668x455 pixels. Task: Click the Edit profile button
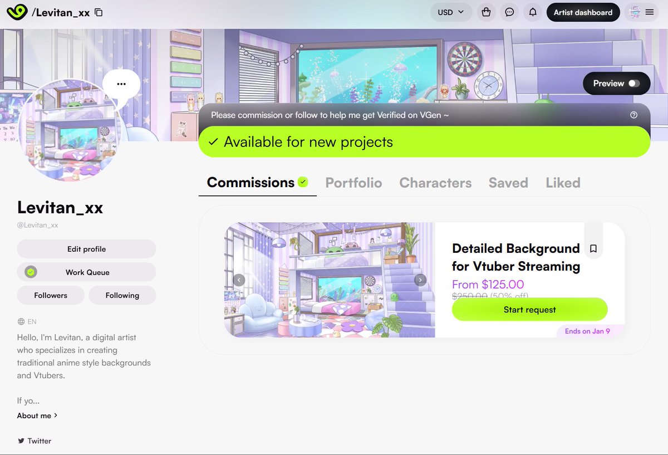[86, 249]
